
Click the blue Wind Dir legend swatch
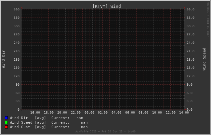[6, 118]
